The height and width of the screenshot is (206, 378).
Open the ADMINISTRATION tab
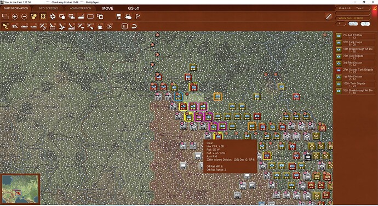point(81,8)
